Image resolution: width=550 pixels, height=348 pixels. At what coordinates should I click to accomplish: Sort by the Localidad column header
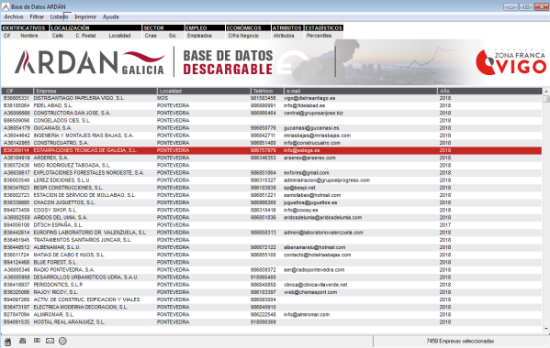click(204, 91)
